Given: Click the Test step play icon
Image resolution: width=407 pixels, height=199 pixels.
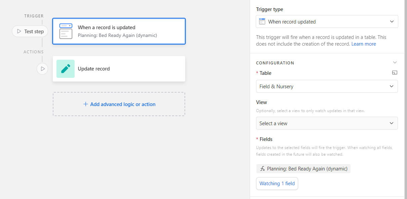Looking at the screenshot, I should tap(19, 31).
